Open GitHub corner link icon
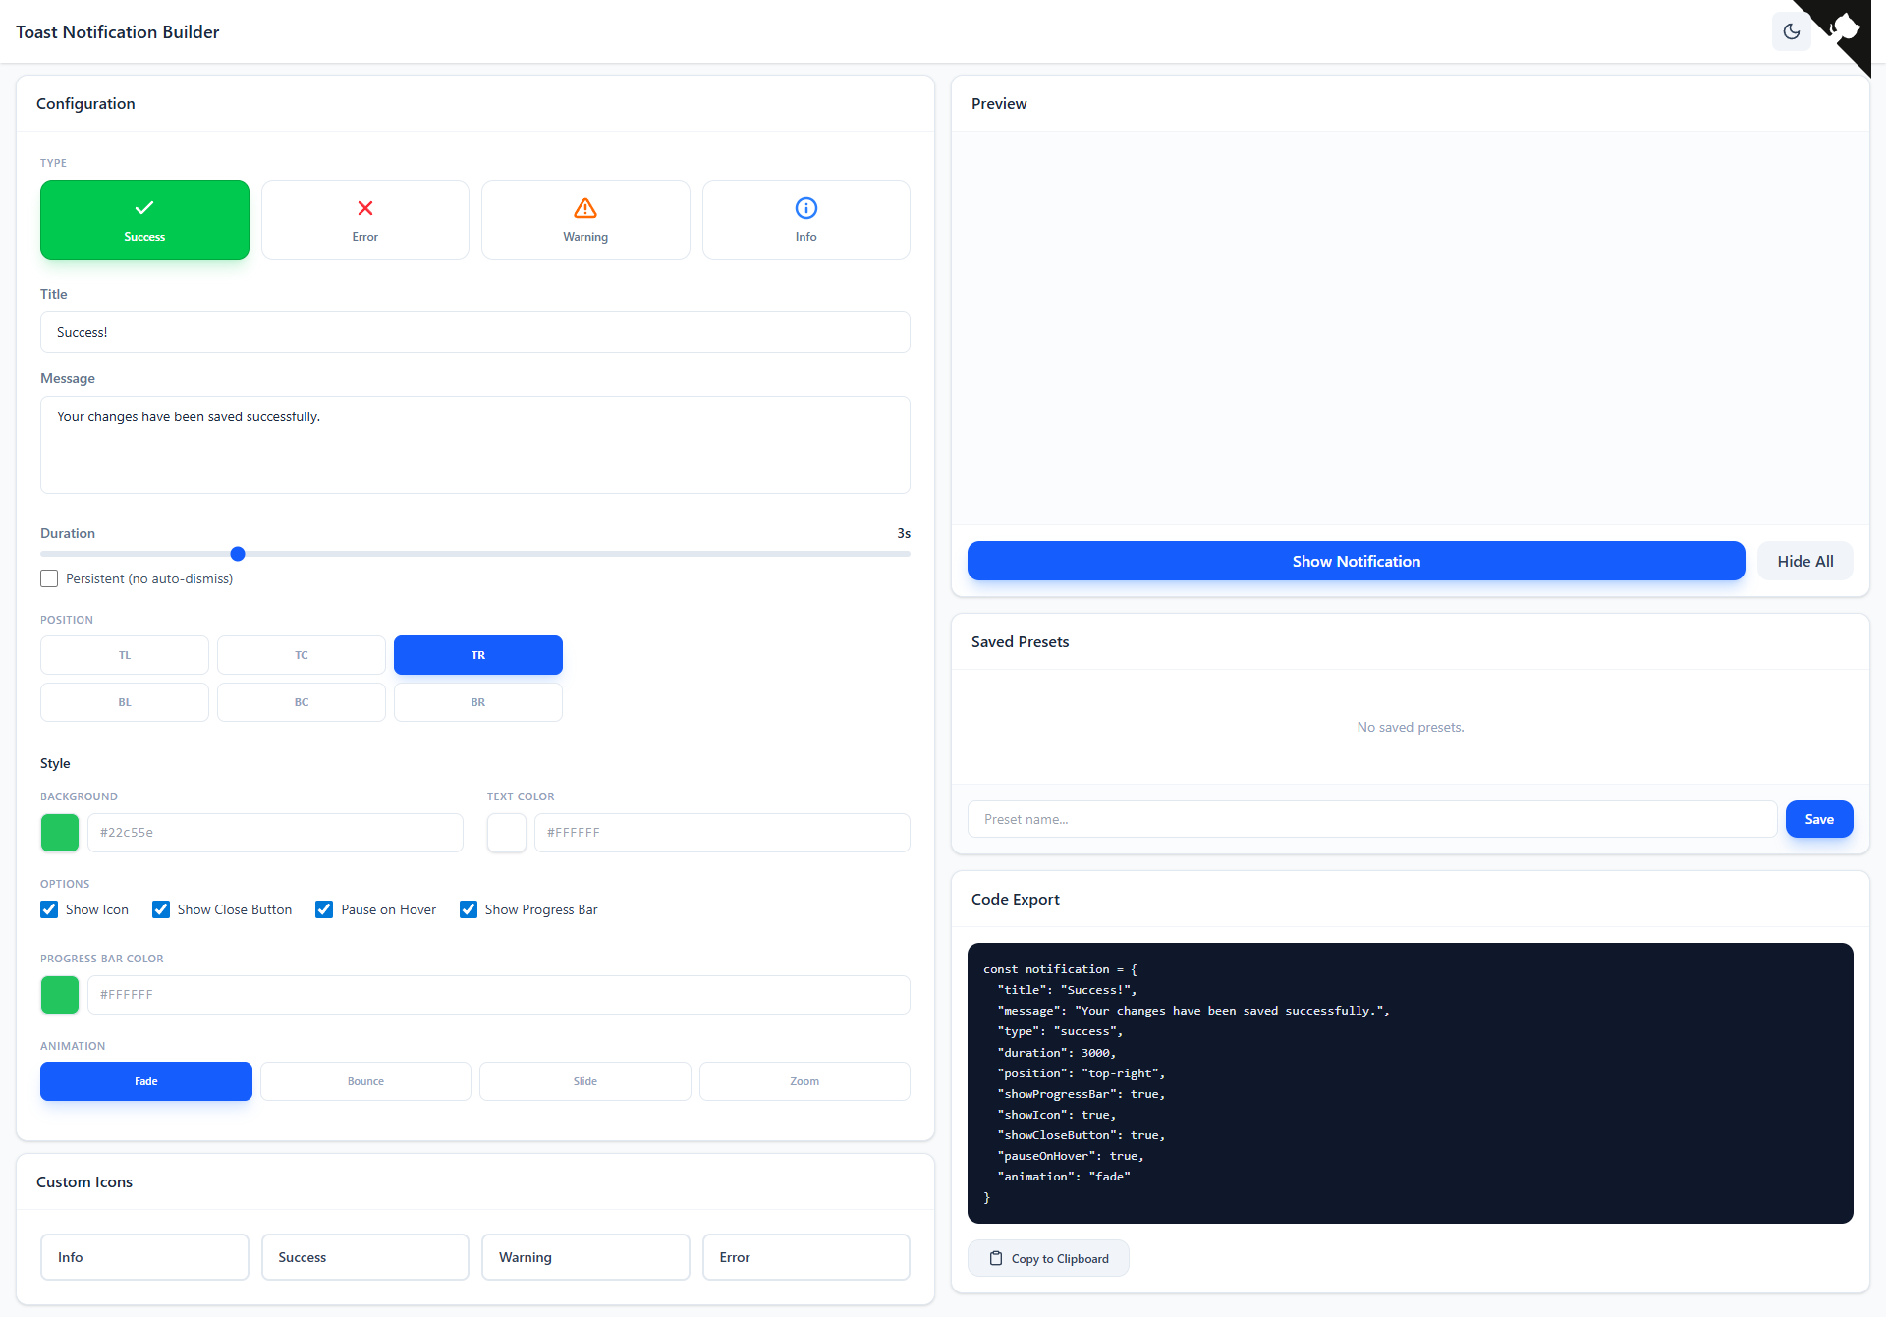Viewport: 1886px width, 1317px height. (x=1846, y=27)
